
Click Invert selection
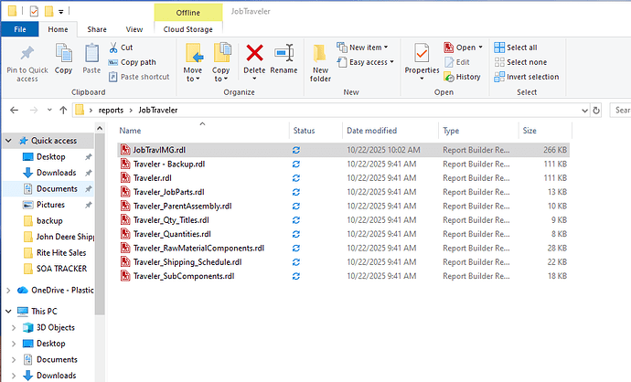[x=527, y=77]
